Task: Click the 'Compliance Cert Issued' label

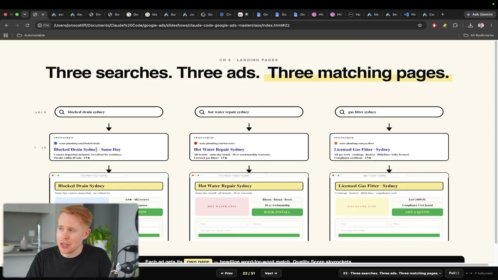Action: [x=417, y=205]
